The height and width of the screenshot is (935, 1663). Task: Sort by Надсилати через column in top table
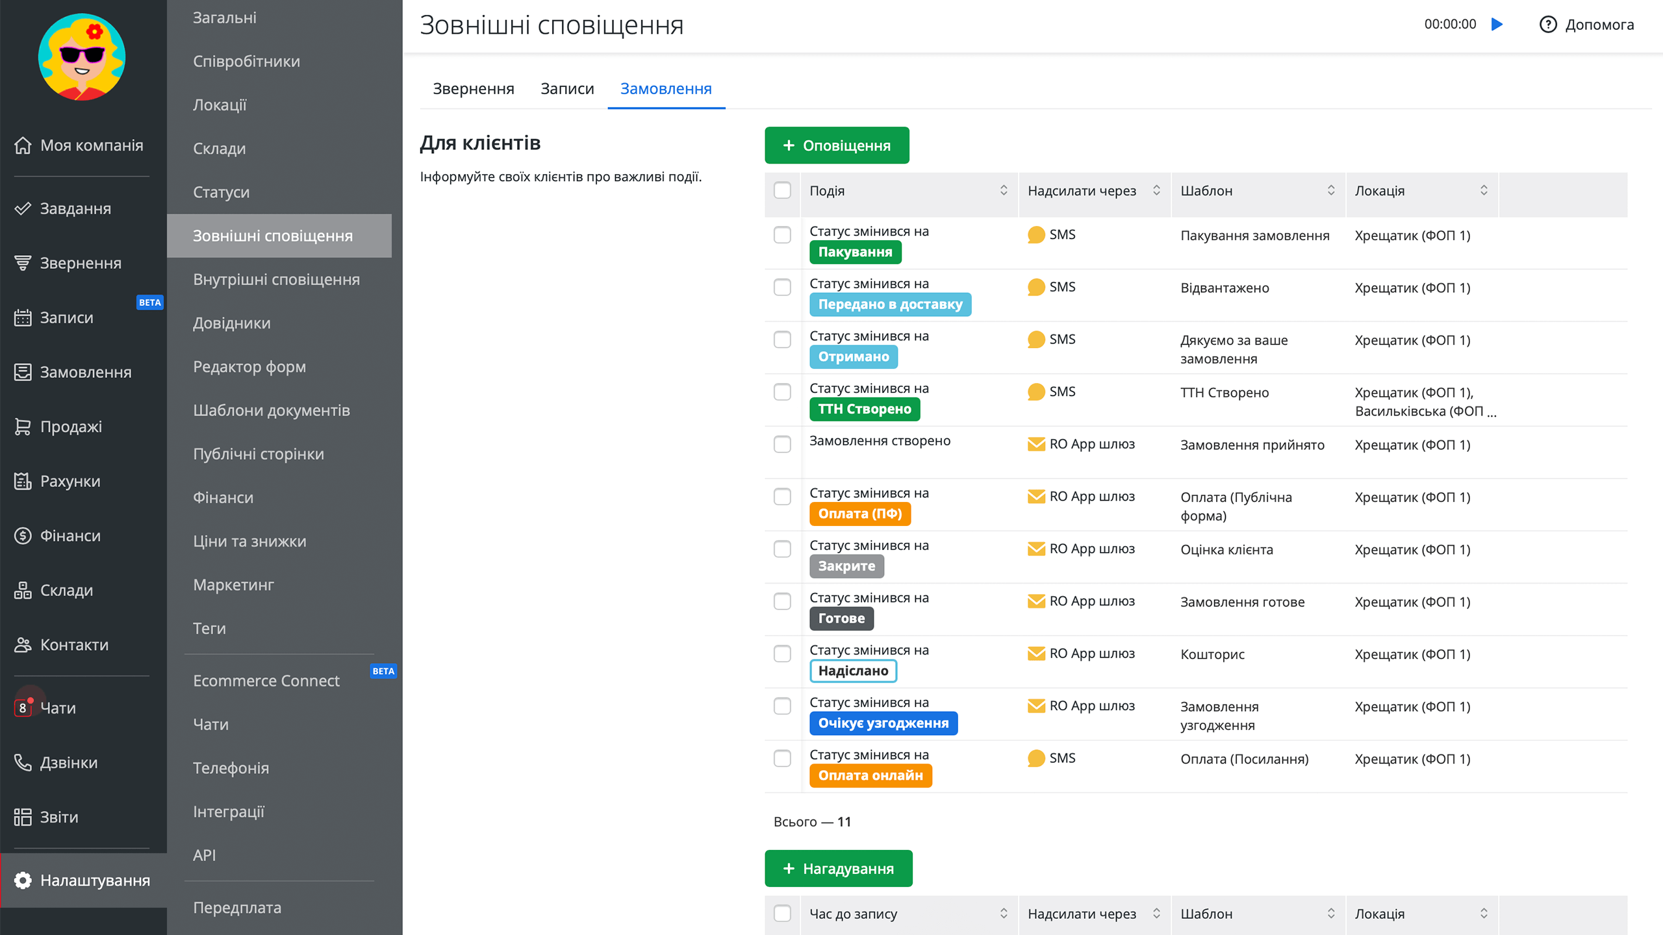[x=1156, y=190]
